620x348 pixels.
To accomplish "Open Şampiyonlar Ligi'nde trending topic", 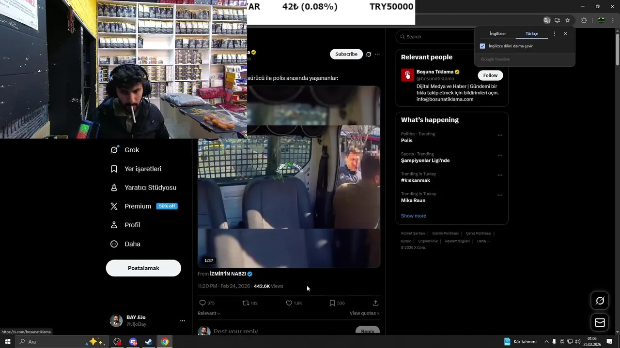I will tap(425, 160).
